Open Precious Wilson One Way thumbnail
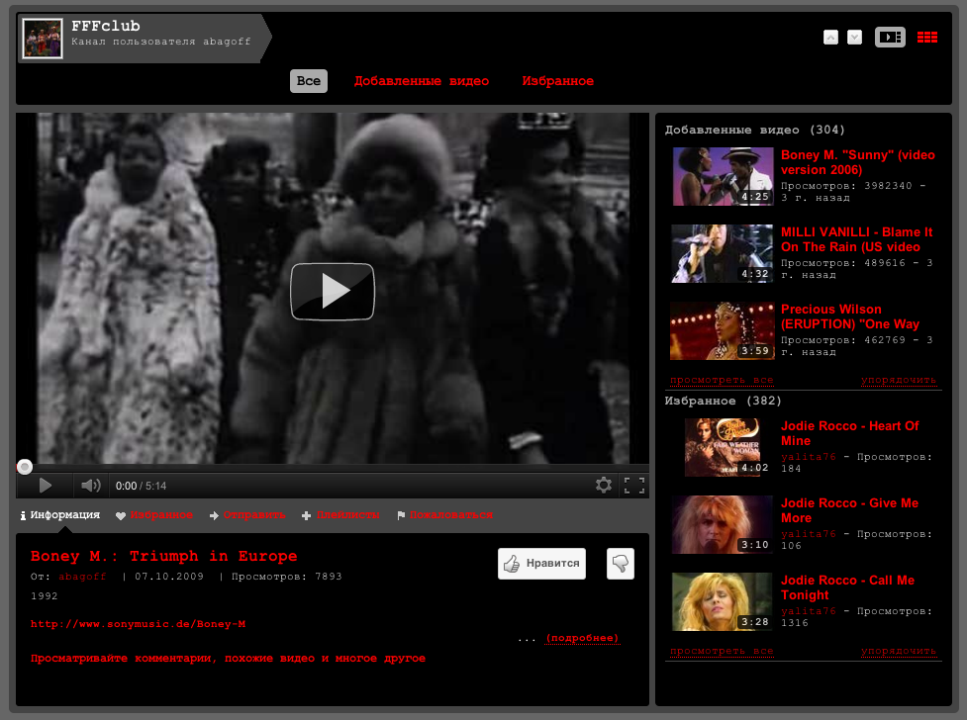This screenshot has height=720, width=967. 722,330
